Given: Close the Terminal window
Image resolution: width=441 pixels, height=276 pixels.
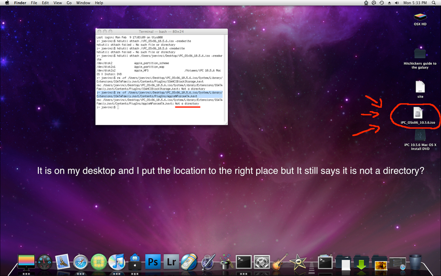Looking at the screenshot, I should tap(99, 31).
